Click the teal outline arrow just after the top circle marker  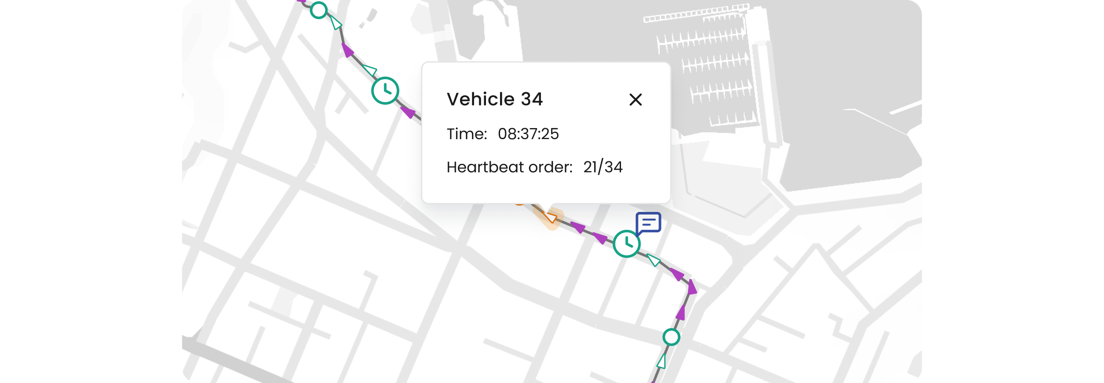[x=336, y=23]
